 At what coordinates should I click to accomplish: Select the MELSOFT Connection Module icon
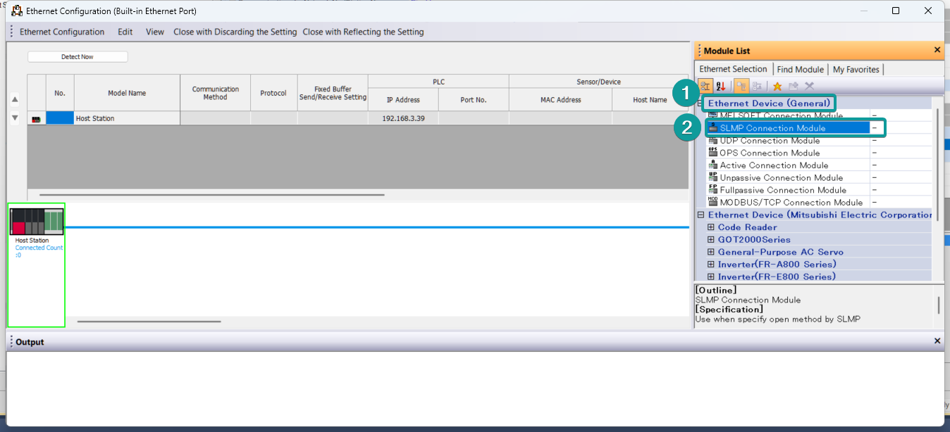tap(713, 115)
